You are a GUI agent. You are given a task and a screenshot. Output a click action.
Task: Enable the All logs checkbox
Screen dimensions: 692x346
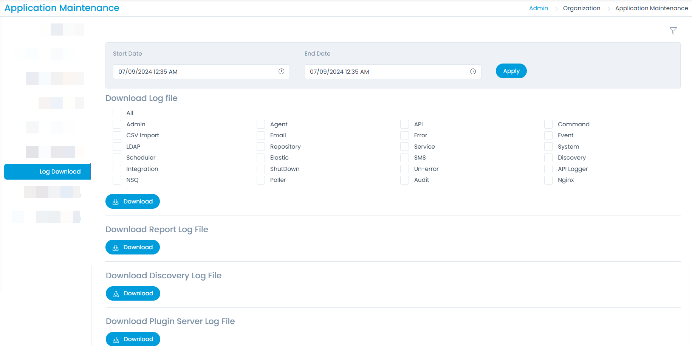pos(117,113)
